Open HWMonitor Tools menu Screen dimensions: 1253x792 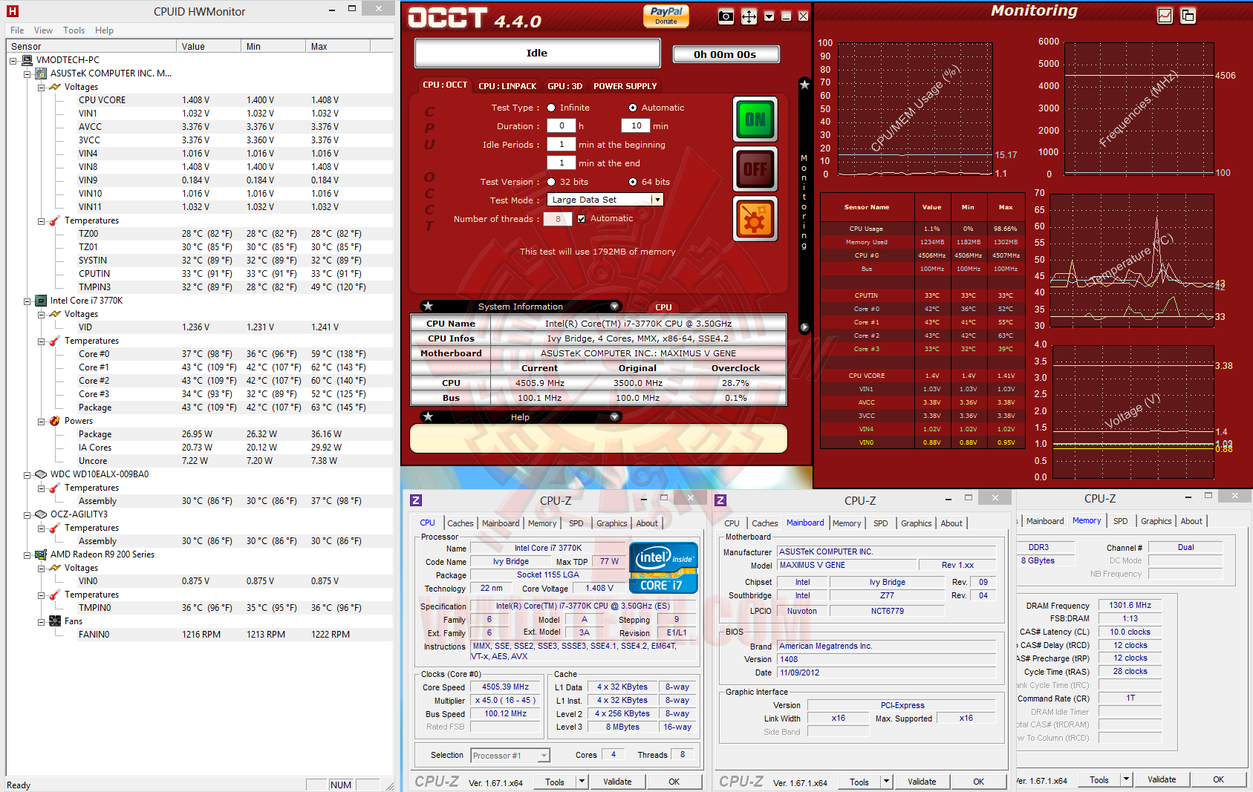[x=74, y=30]
